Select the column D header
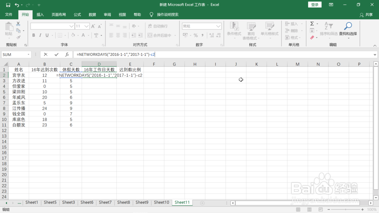Screen dimensions: 379x213 [99, 64]
